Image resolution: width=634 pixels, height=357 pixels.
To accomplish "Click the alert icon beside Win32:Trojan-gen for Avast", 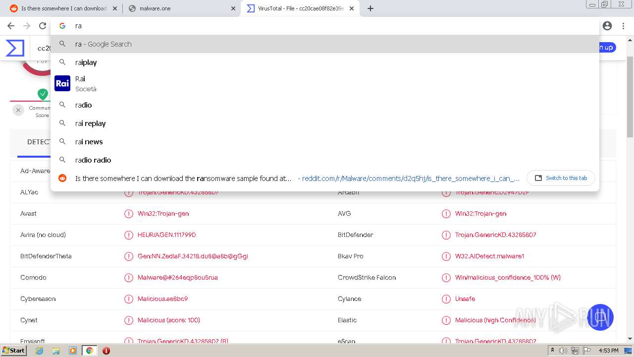I will coord(129,214).
